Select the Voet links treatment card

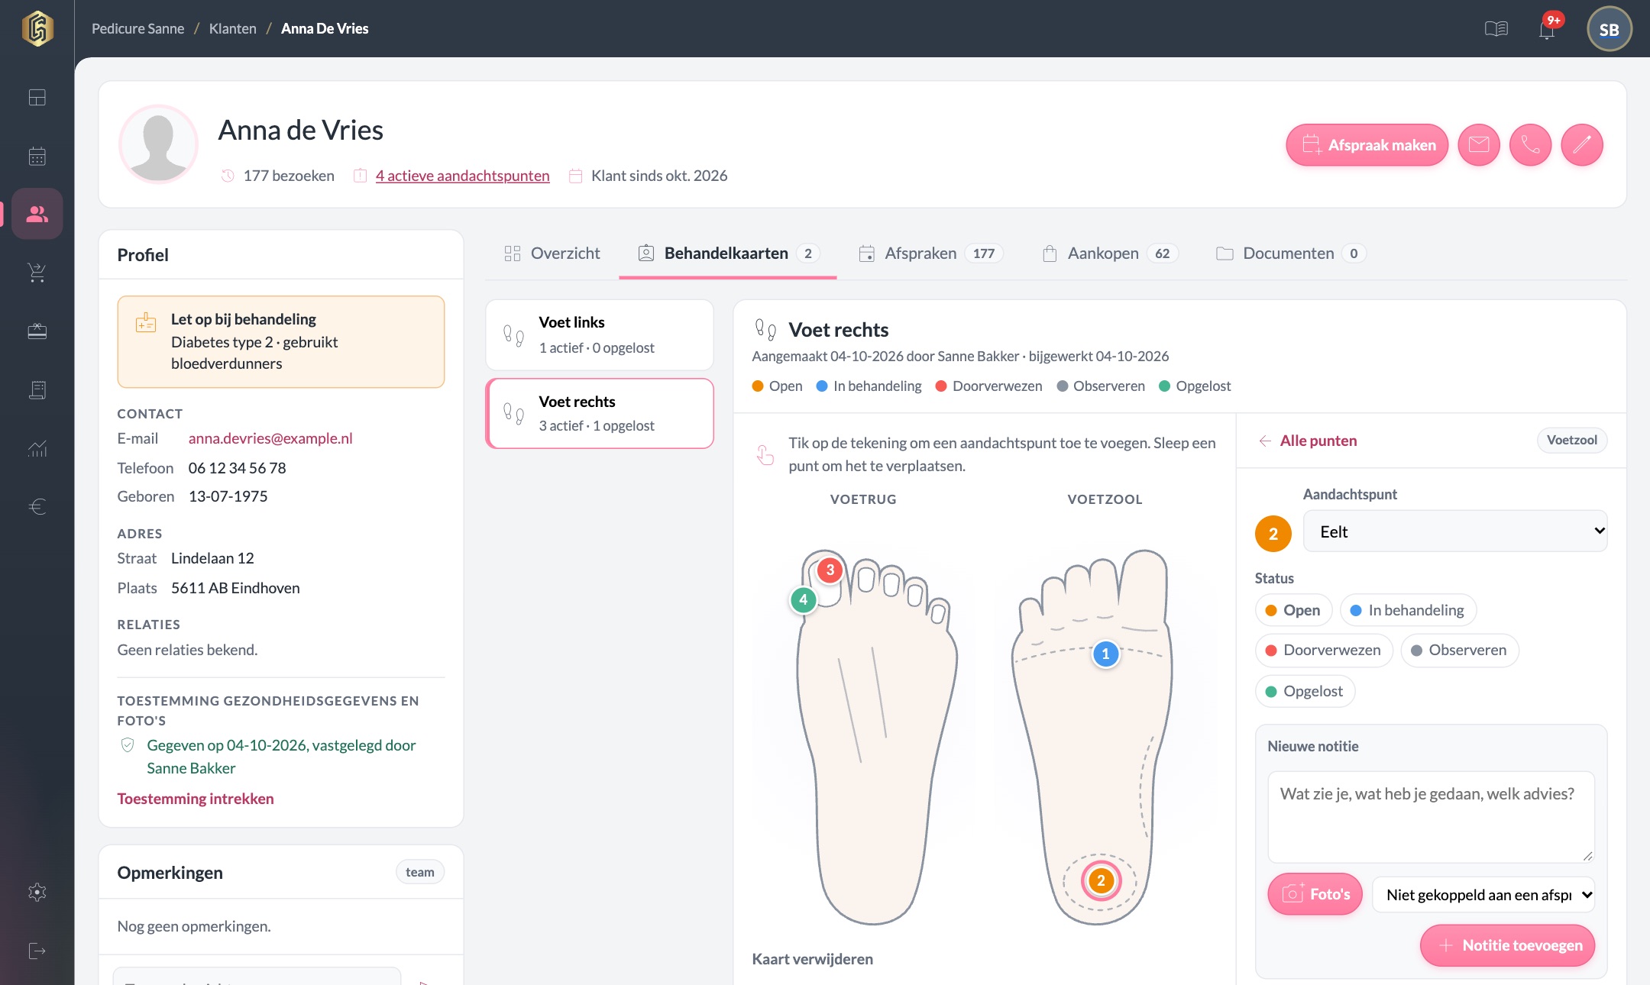coord(600,334)
